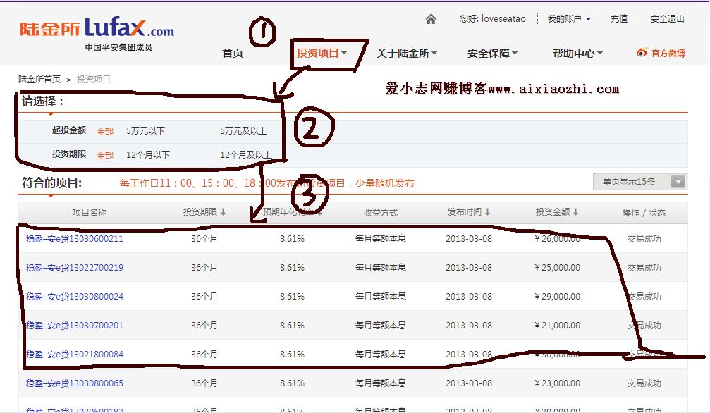Open project 稳盈-安e贷13030800024
Image resolution: width=710 pixels, height=413 pixels.
(75, 297)
